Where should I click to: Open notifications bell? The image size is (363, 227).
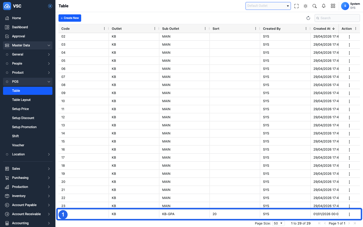pyautogui.click(x=324, y=6)
